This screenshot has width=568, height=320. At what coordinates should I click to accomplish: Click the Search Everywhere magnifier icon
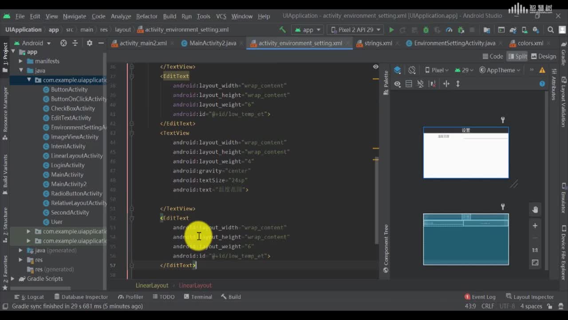(551, 30)
